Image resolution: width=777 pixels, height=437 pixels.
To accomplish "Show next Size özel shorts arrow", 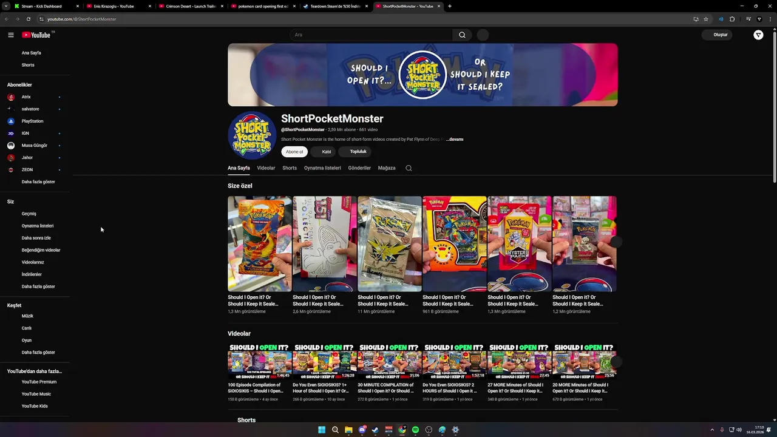I will pos(616,242).
